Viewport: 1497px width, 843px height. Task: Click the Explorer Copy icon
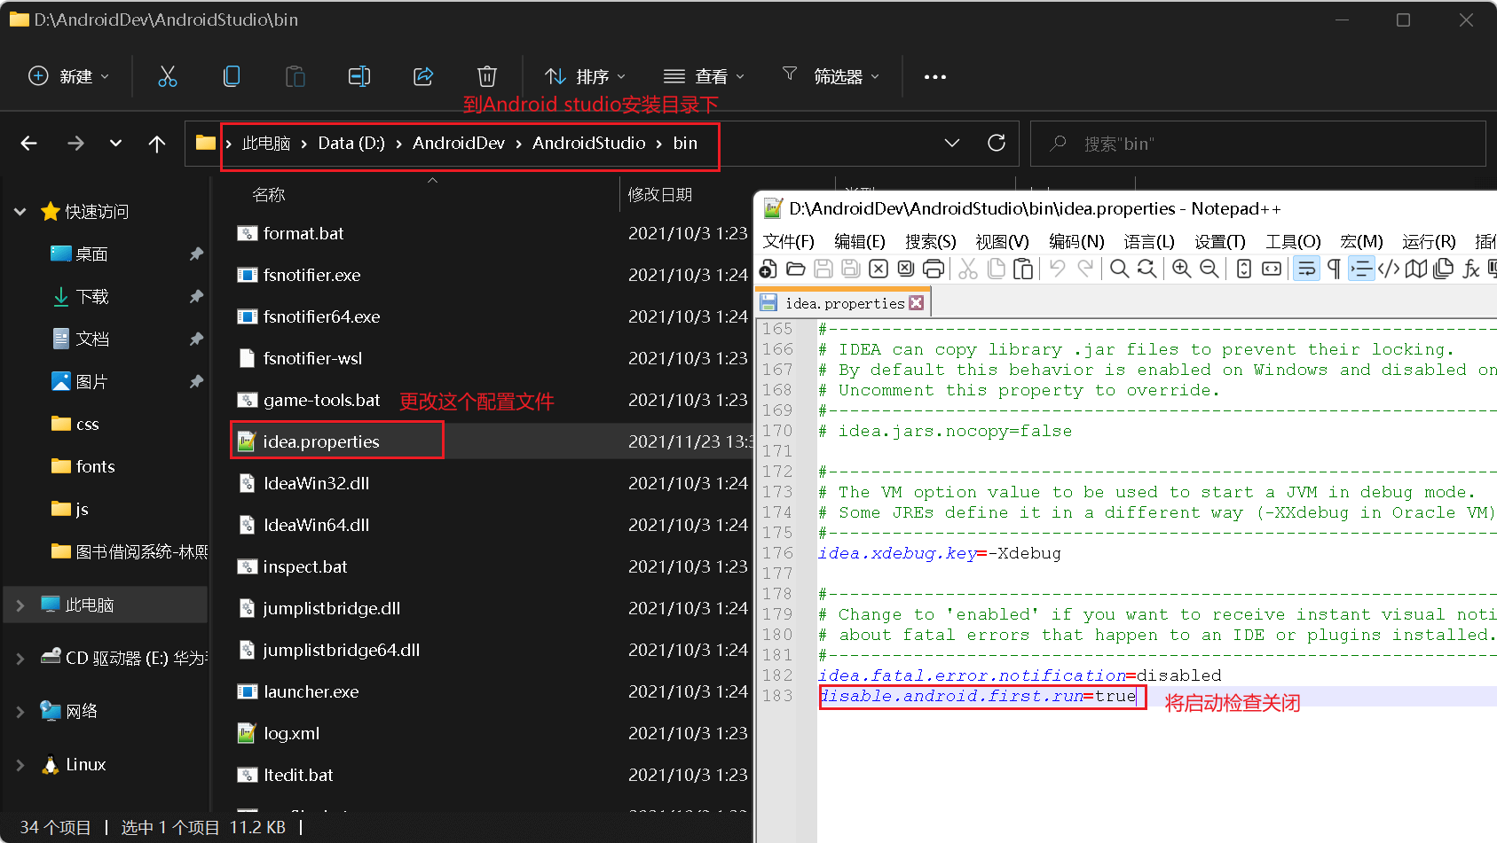click(x=232, y=76)
